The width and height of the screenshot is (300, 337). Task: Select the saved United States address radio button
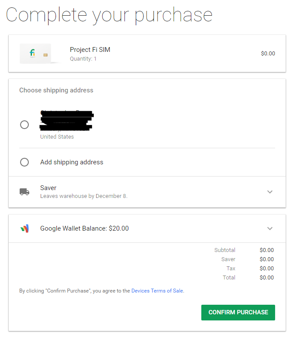click(24, 125)
